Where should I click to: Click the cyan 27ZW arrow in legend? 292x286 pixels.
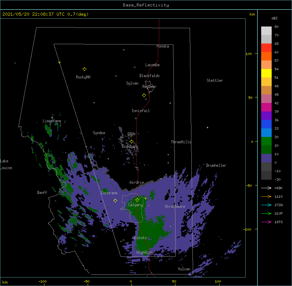click(x=266, y=205)
